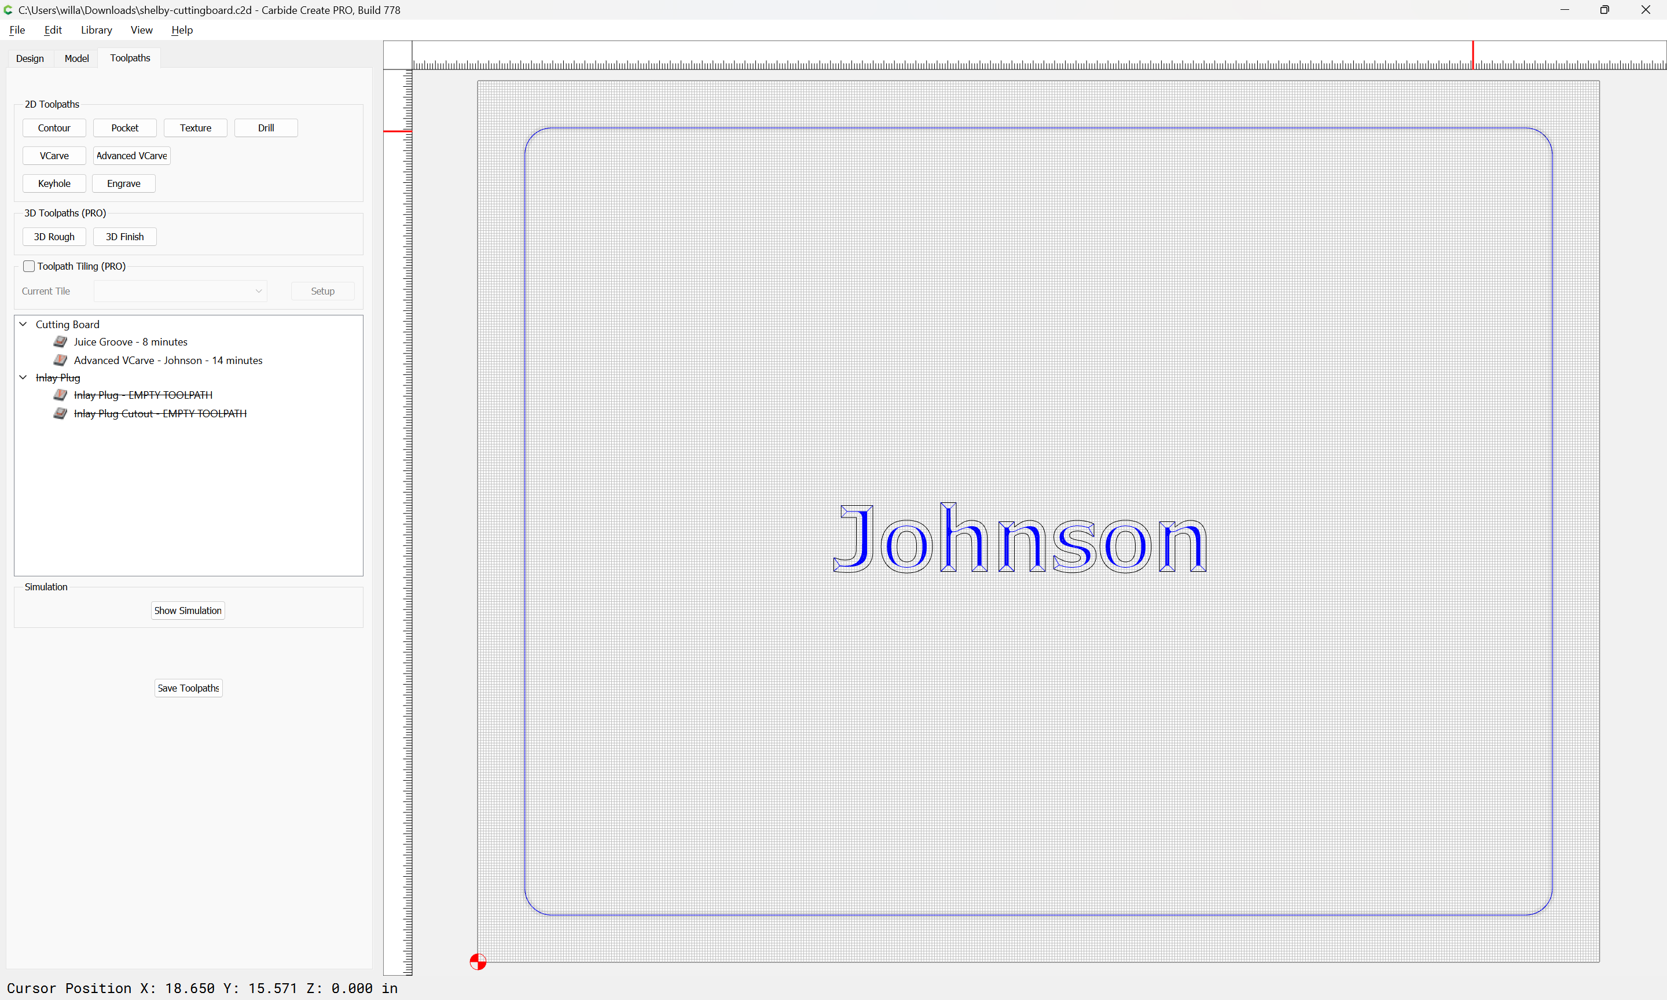The width and height of the screenshot is (1667, 1000).
Task: Restore down the application window
Action: pyautogui.click(x=1604, y=9)
